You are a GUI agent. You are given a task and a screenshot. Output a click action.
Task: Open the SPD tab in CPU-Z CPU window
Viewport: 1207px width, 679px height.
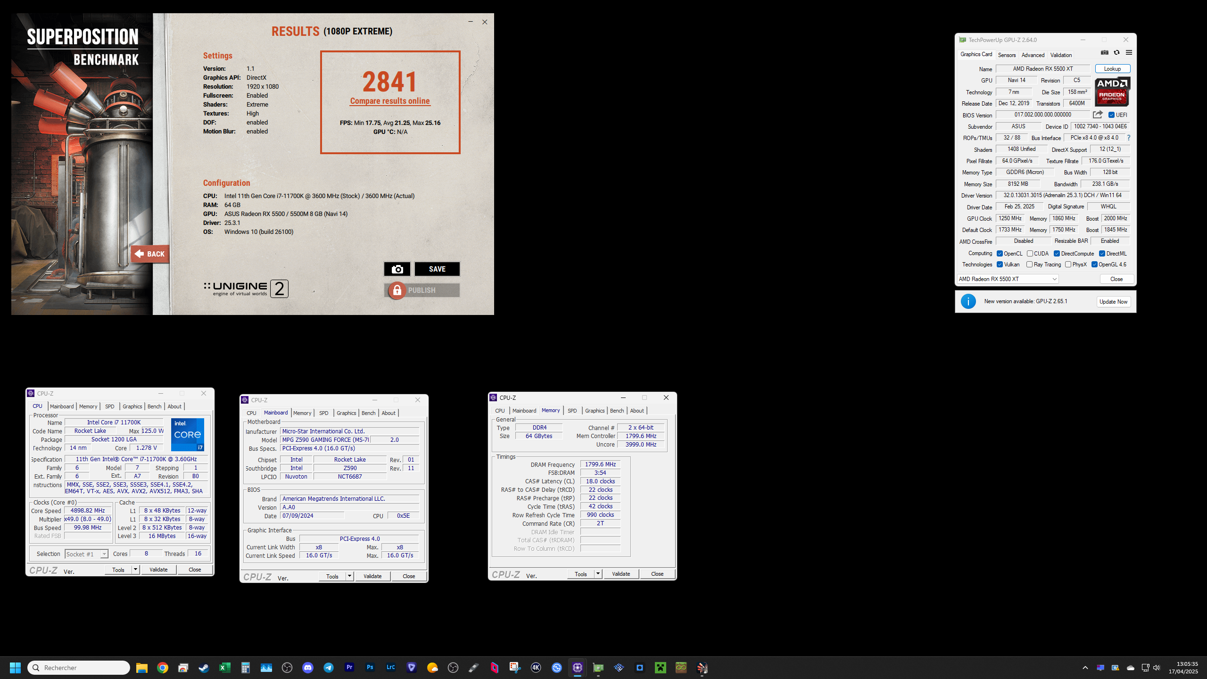pyautogui.click(x=109, y=406)
